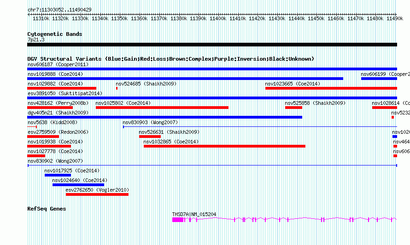Click the 11310k ruler tick label
The image size is (410, 245).
pyautogui.click(x=41, y=18)
